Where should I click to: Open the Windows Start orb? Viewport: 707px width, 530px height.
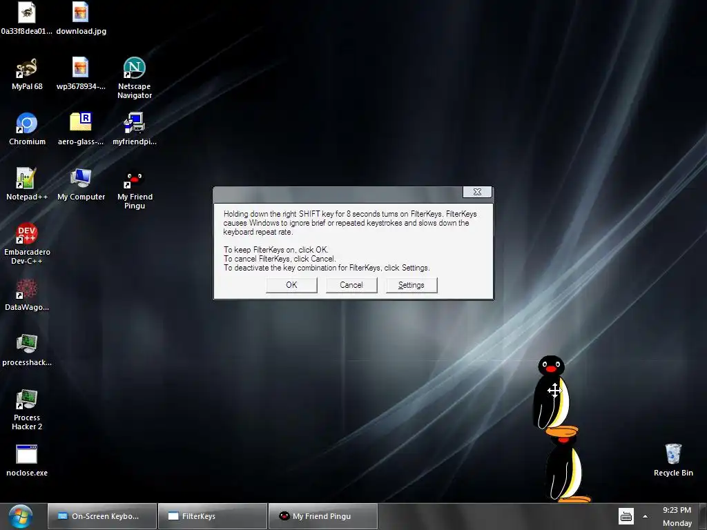21,516
